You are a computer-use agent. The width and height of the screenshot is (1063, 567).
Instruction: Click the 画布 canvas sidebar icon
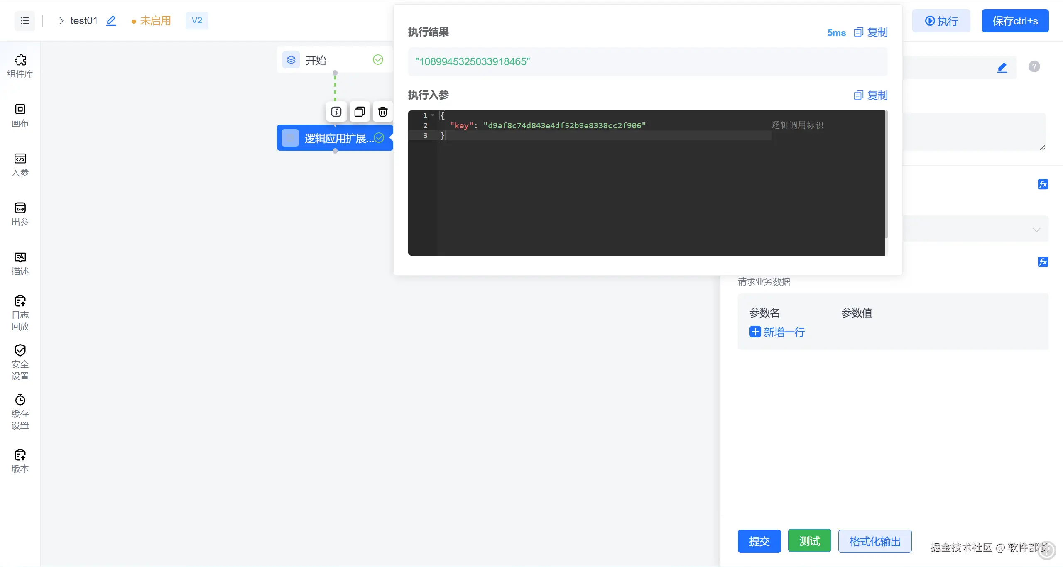click(20, 115)
